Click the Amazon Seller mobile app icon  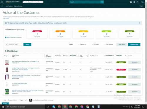(x=31, y=100)
